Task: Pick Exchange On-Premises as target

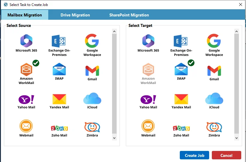Action: [181, 45]
